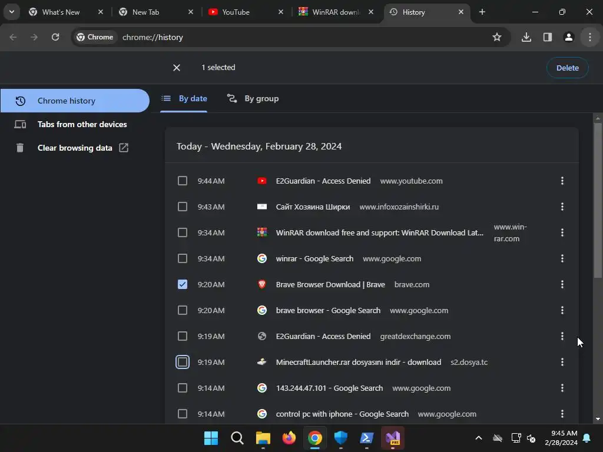This screenshot has width=603, height=452.
Task: Open more actions for WinRAR download entry
Action: 562,232
